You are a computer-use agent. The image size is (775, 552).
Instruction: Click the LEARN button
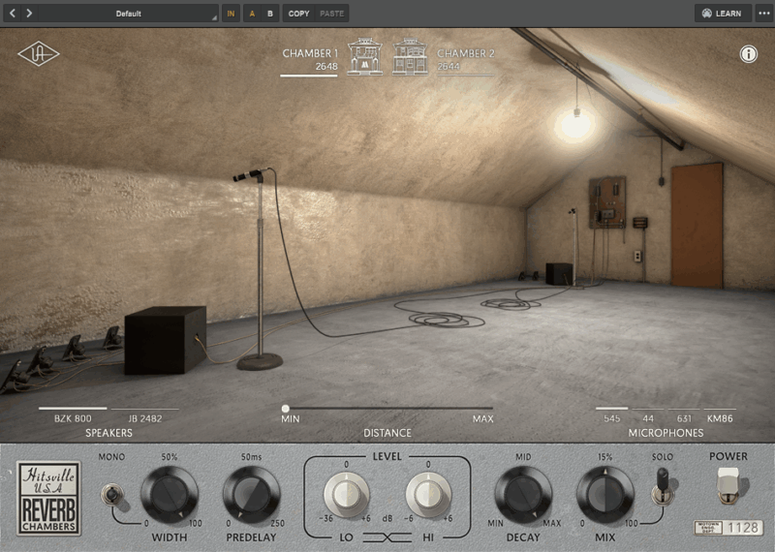723,14
